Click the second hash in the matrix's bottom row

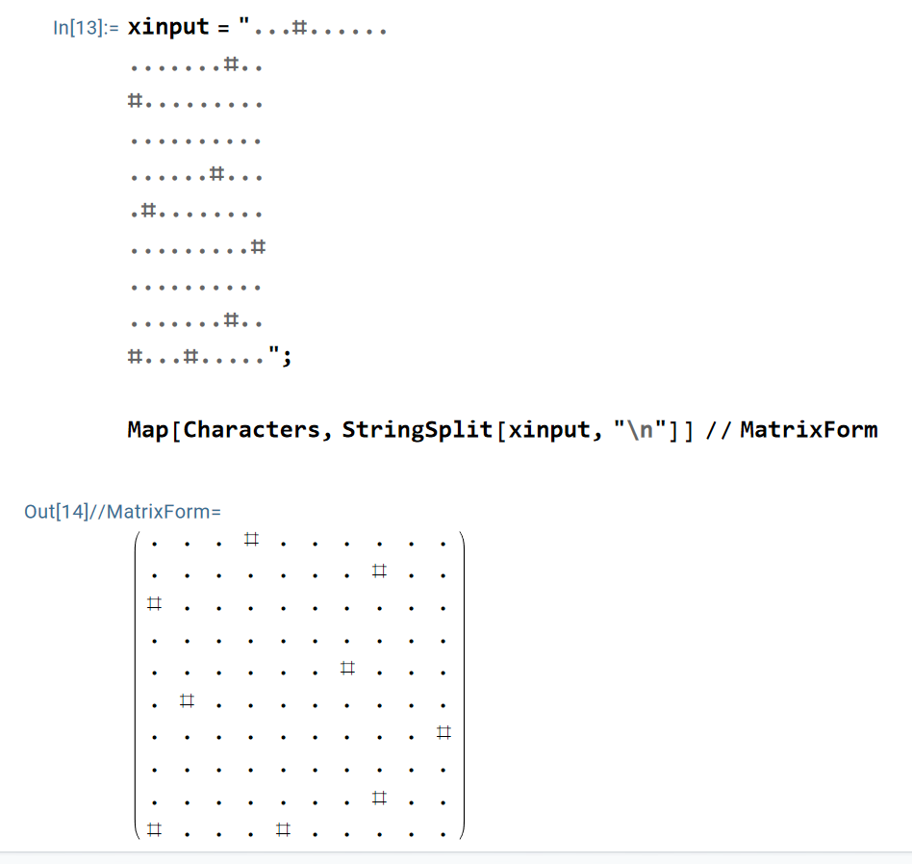click(x=282, y=828)
